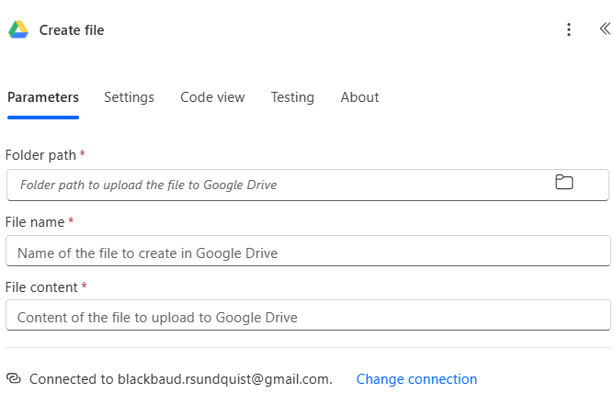Open the Settings tab
Viewport: 614px width, 393px height.
(129, 97)
